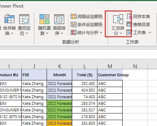Expand the 统计与分析 dropdown
The width and height of the screenshot is (157, 126).
click(101, 32)
